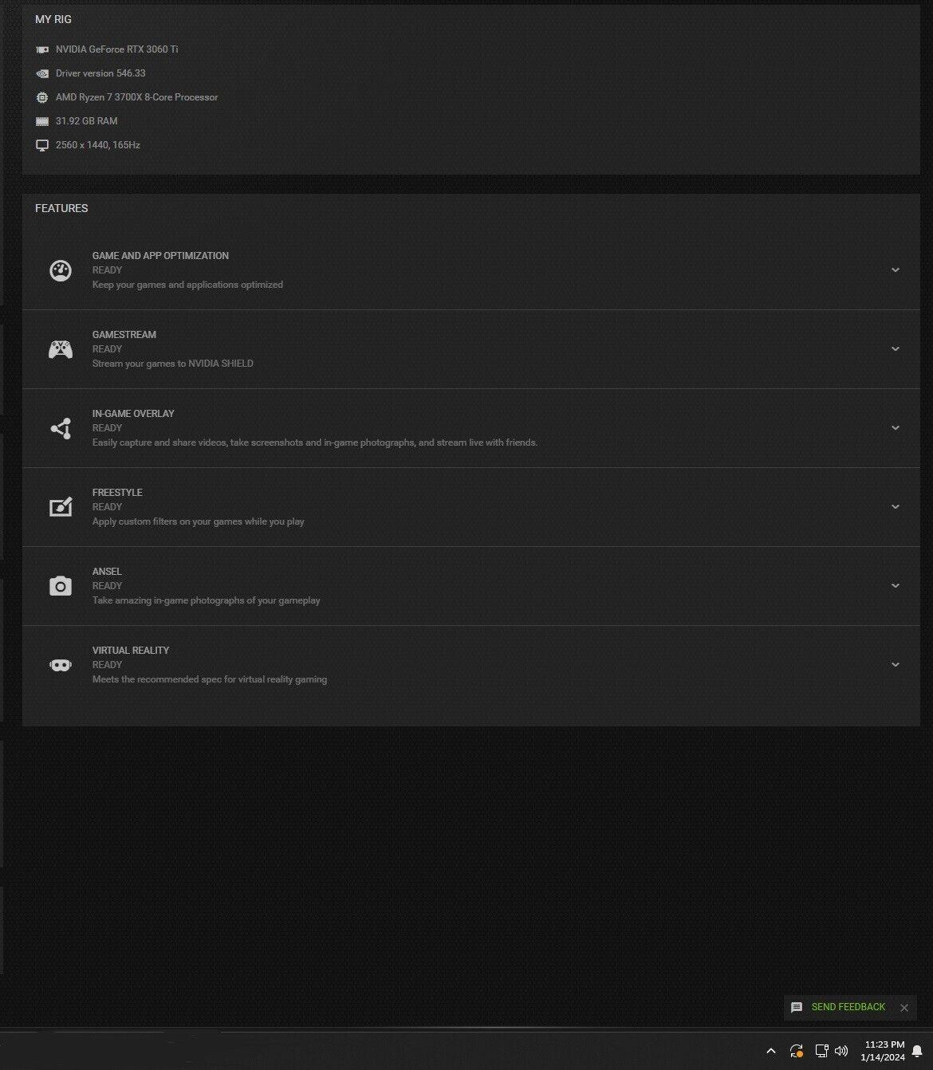Click the GPU card icon beside RTX 3060 Ti

[x=42, y=49]
